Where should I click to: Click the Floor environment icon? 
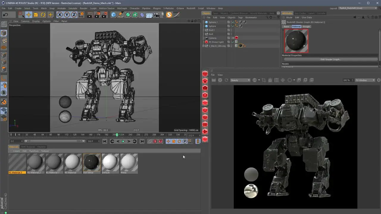(x=149, y=15)
